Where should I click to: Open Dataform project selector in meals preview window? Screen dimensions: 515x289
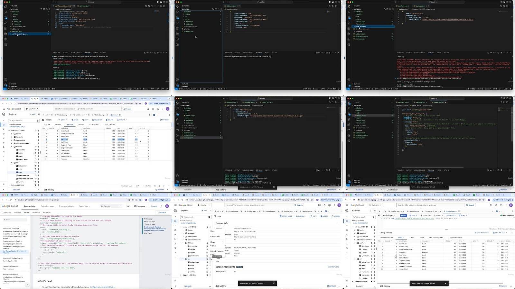point(32,109)
